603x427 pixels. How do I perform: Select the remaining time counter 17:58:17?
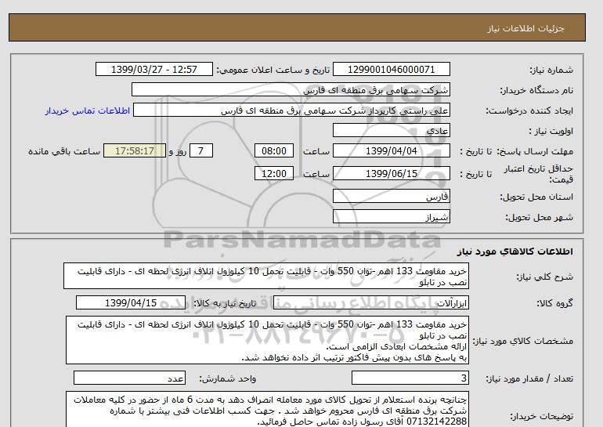[x=135, y=150]
